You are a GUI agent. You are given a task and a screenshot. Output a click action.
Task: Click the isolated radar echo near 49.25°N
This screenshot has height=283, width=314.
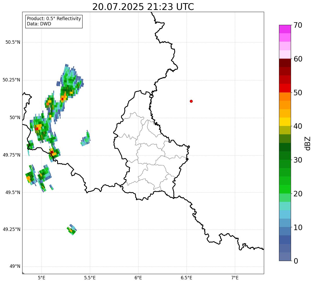[x=72, y=230]
